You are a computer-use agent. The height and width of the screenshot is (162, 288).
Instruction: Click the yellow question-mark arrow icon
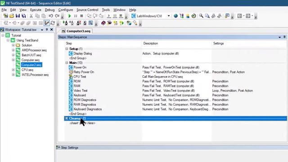click(121, 23)
